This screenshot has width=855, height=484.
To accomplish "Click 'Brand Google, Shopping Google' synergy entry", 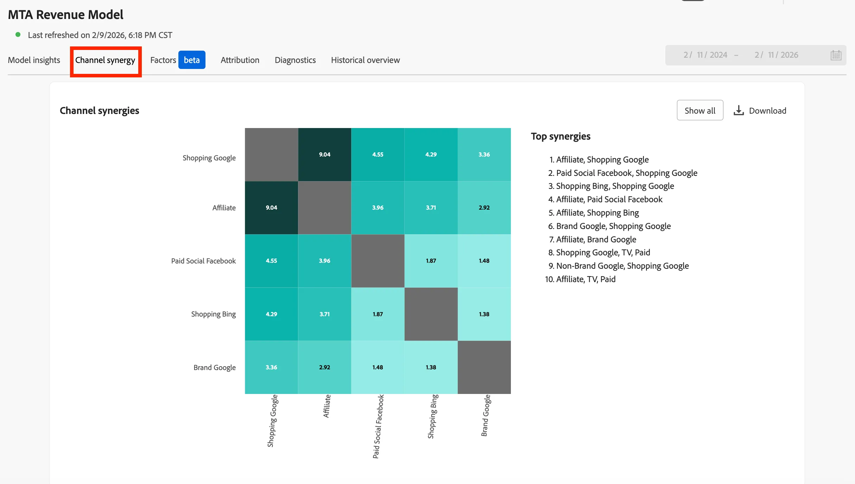I will click(613, 226).
